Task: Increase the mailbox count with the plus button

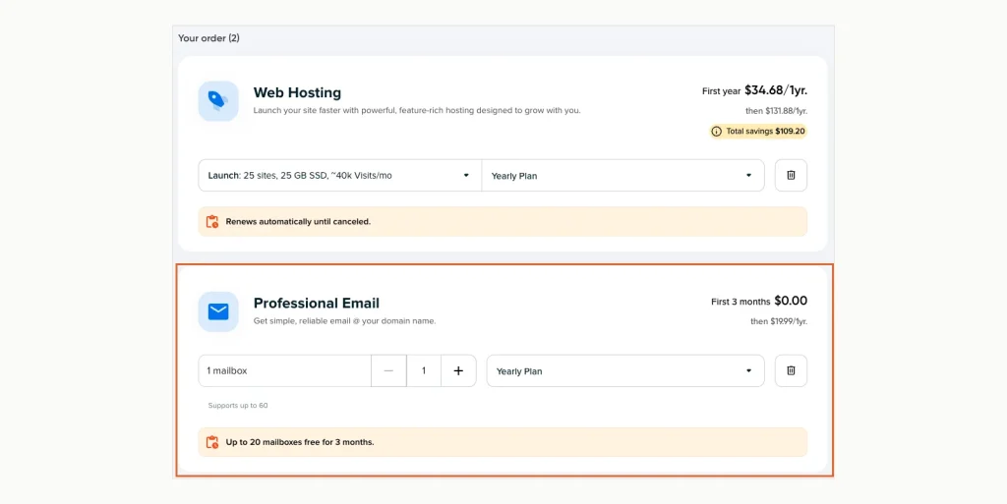Action: pos(458,370)
